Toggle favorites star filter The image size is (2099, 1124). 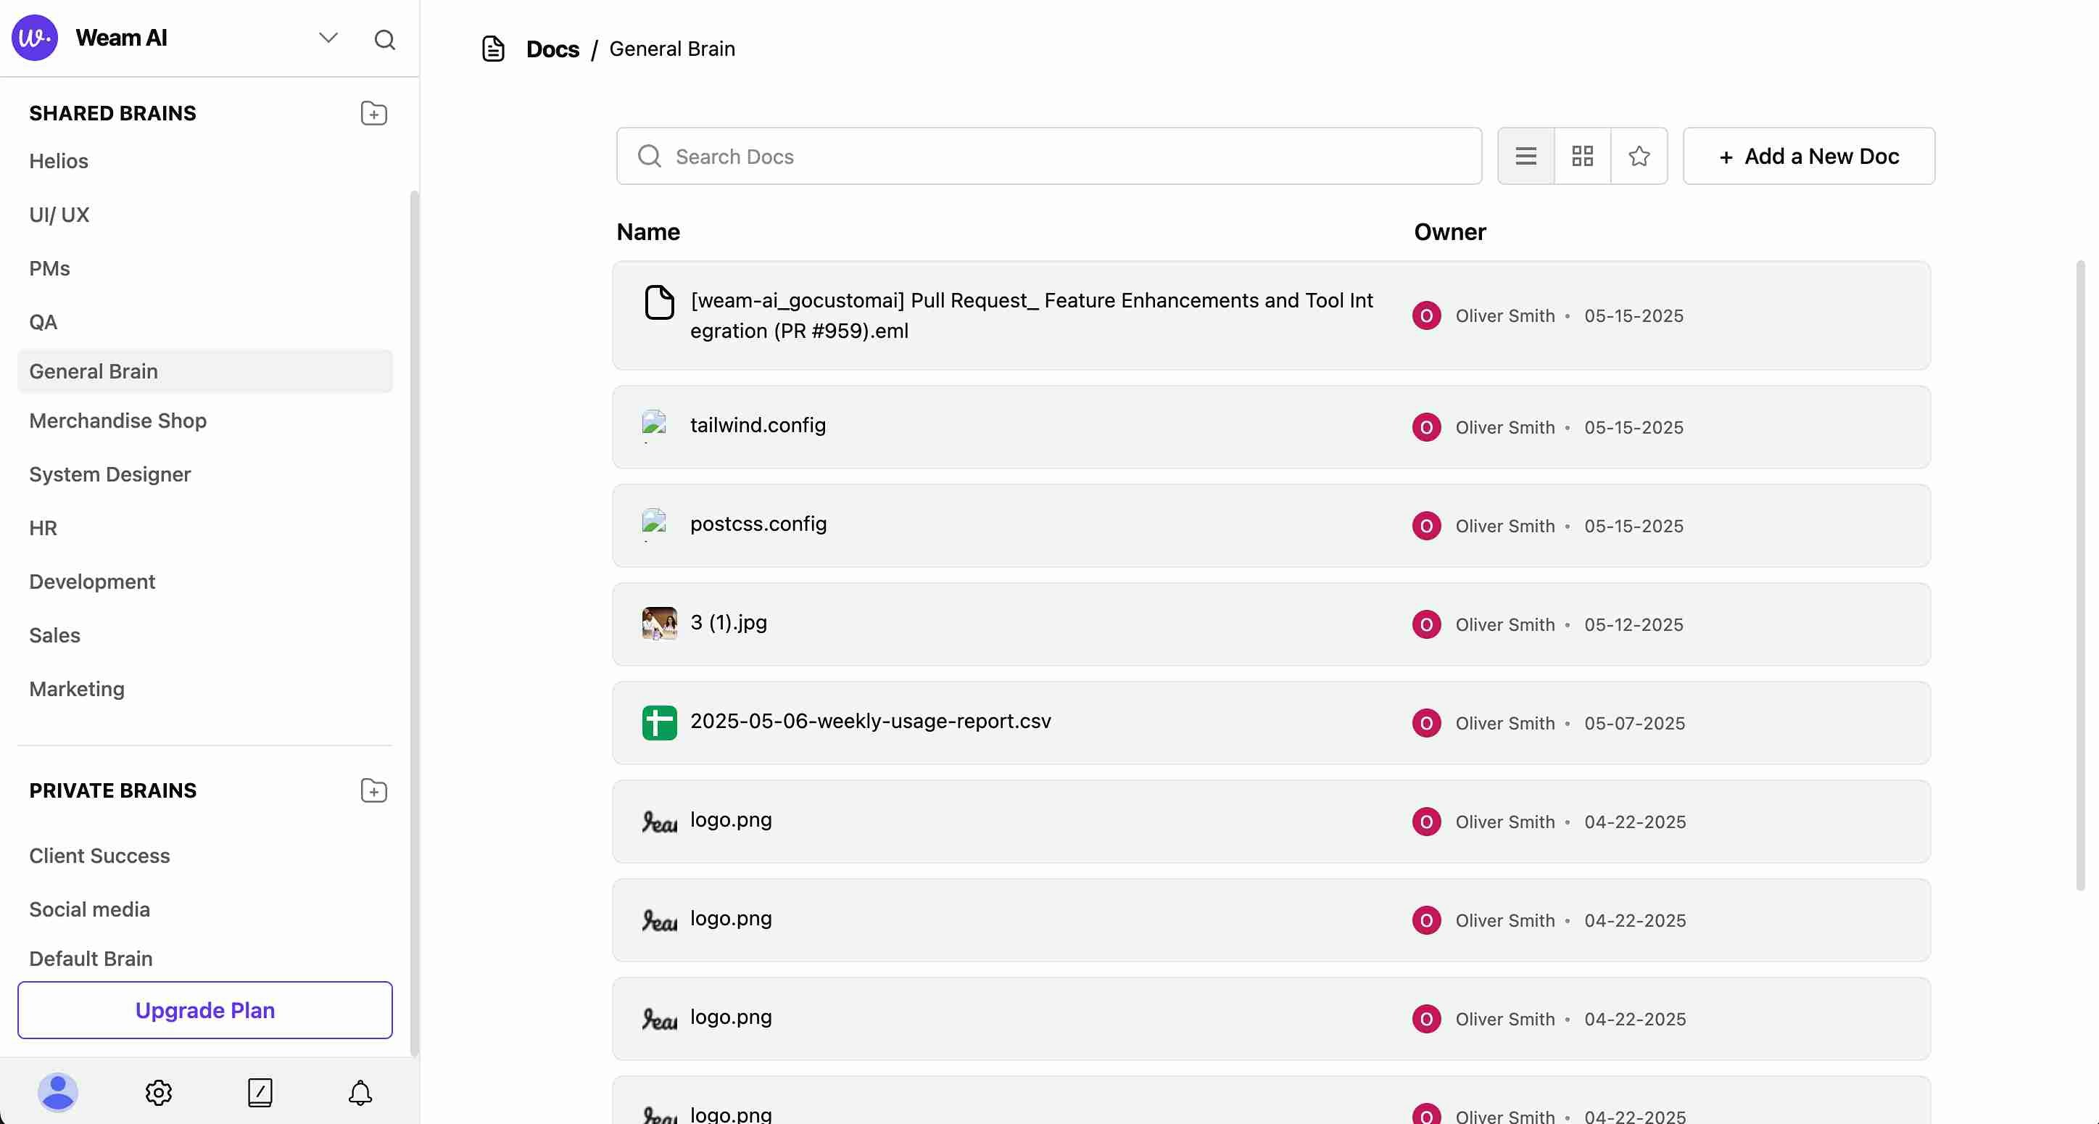tap(1639, 156)
